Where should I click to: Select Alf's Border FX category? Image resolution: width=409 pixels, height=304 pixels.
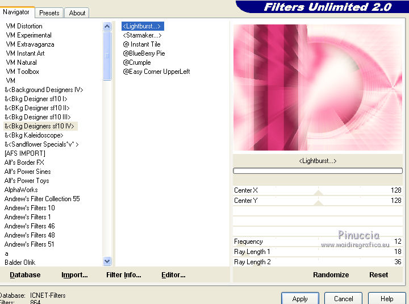tap(24, 163)
